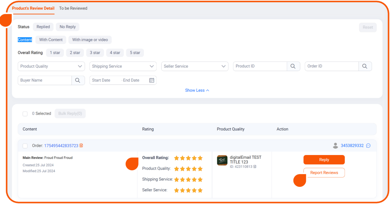Copy the order number using copy icon
Image resolution: width=390 pixels, height=204 pixels.
pyautogui.click(x=81, y=146)
